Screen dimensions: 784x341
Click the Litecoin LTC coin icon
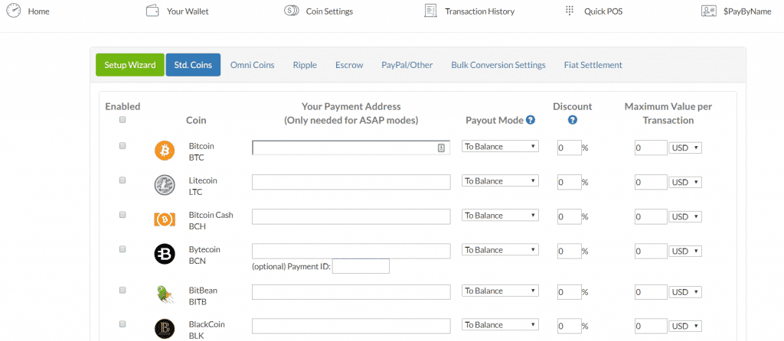(165, 185)
